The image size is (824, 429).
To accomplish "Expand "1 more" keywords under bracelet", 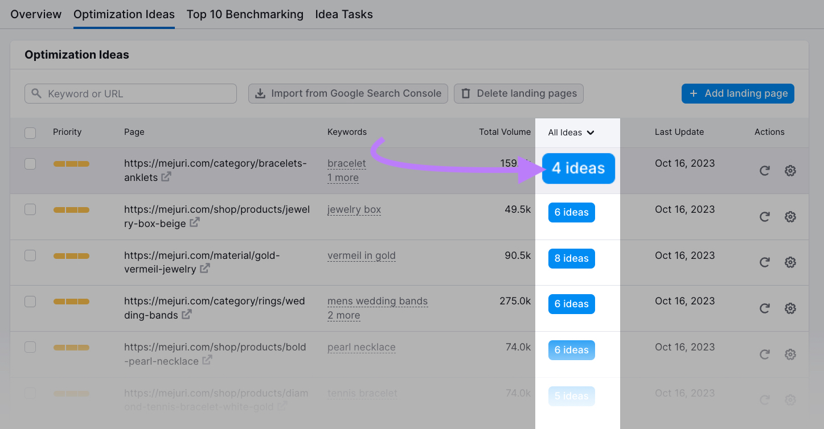I will (343, 178).
